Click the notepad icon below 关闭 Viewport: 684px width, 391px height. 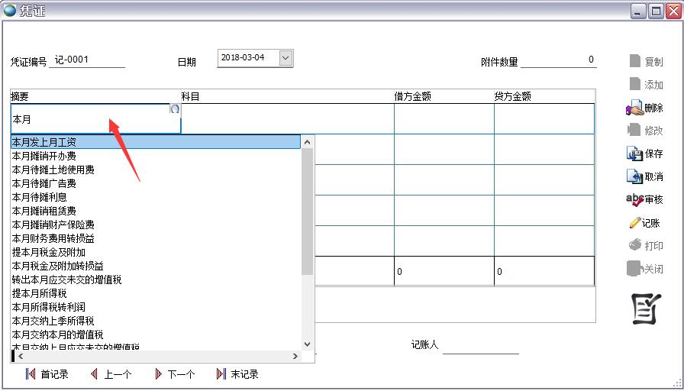[x=644, y=309]
